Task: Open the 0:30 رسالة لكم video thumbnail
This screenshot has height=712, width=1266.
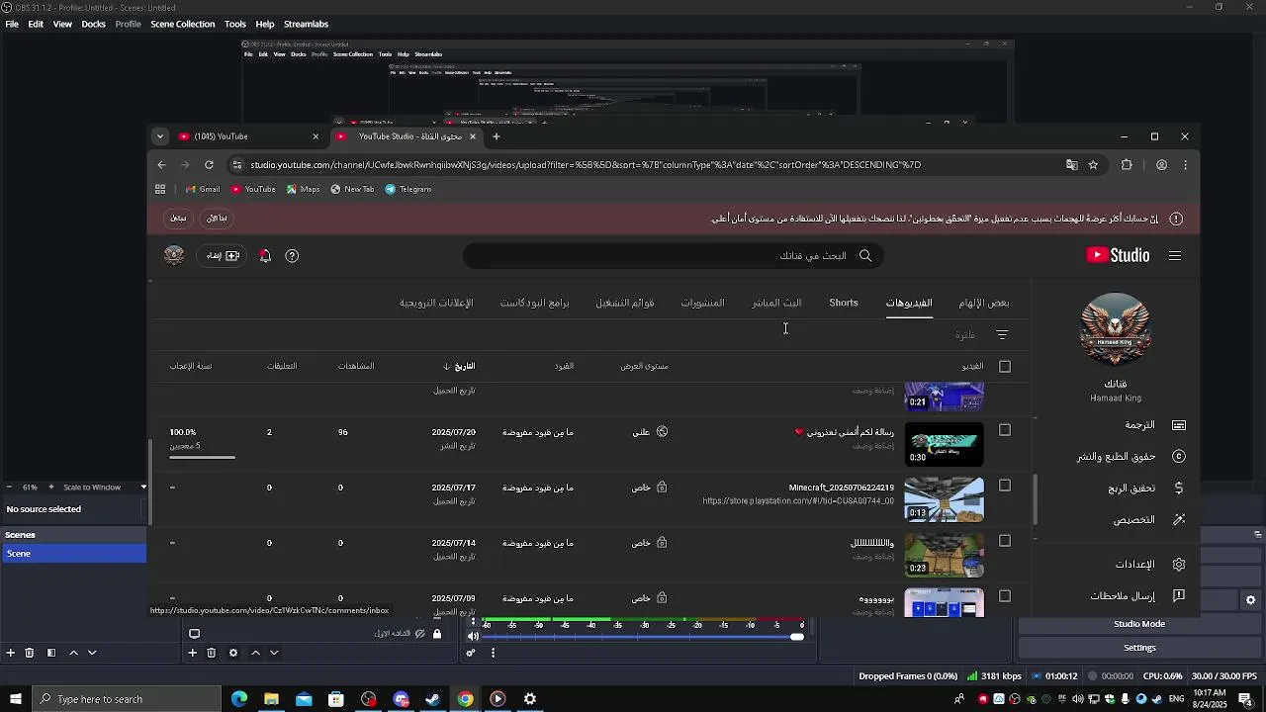Action: [945, 444]
